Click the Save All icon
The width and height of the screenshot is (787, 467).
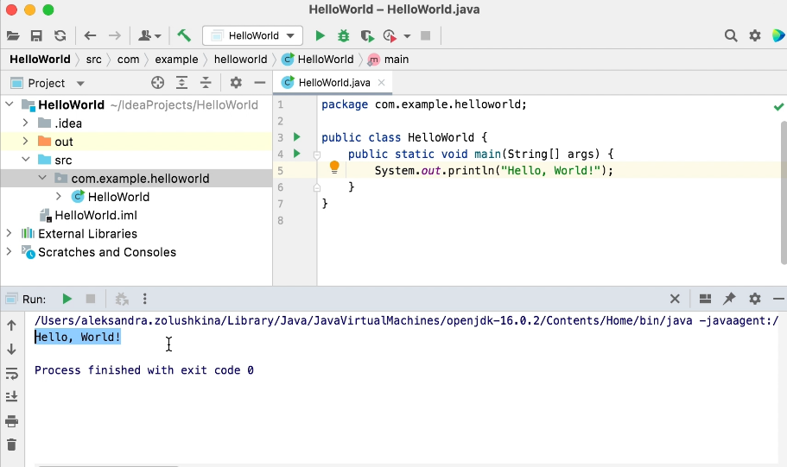click(x=36, y=35)
